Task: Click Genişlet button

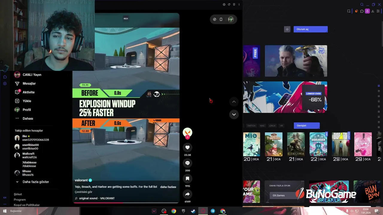Action: coord(307,126)
